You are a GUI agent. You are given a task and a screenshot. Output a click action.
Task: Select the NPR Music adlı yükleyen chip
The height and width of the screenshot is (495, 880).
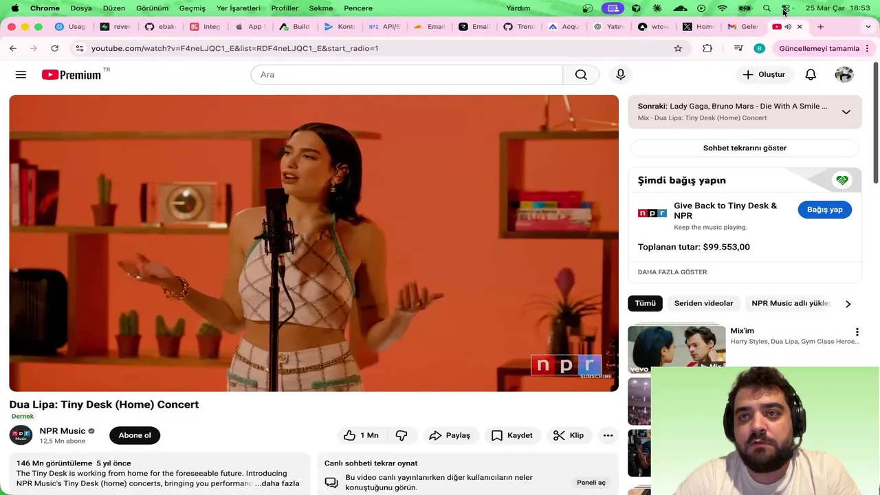click(791, 303)
